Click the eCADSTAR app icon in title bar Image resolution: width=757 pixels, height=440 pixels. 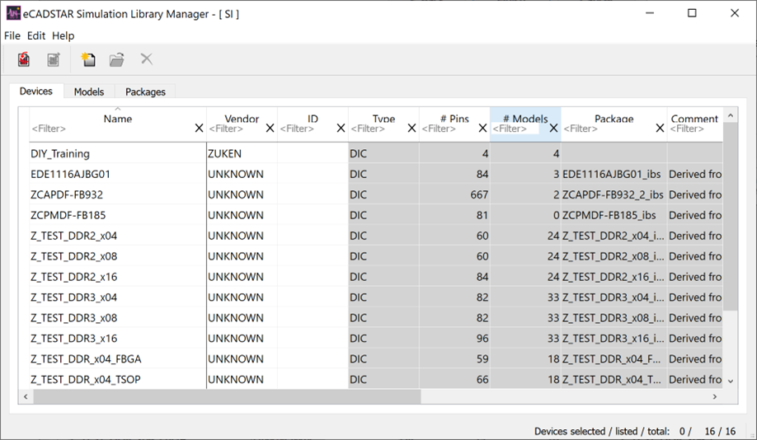(x=13, y=13)
